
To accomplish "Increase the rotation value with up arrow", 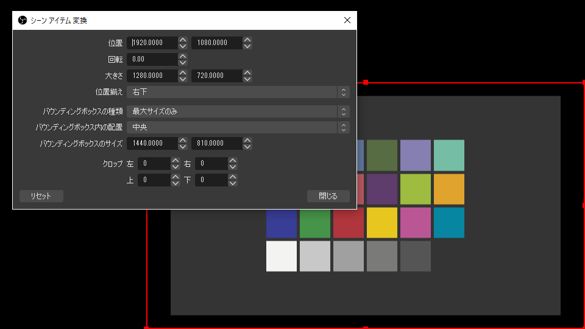I will pyautogui.click(x=183, y=56).
